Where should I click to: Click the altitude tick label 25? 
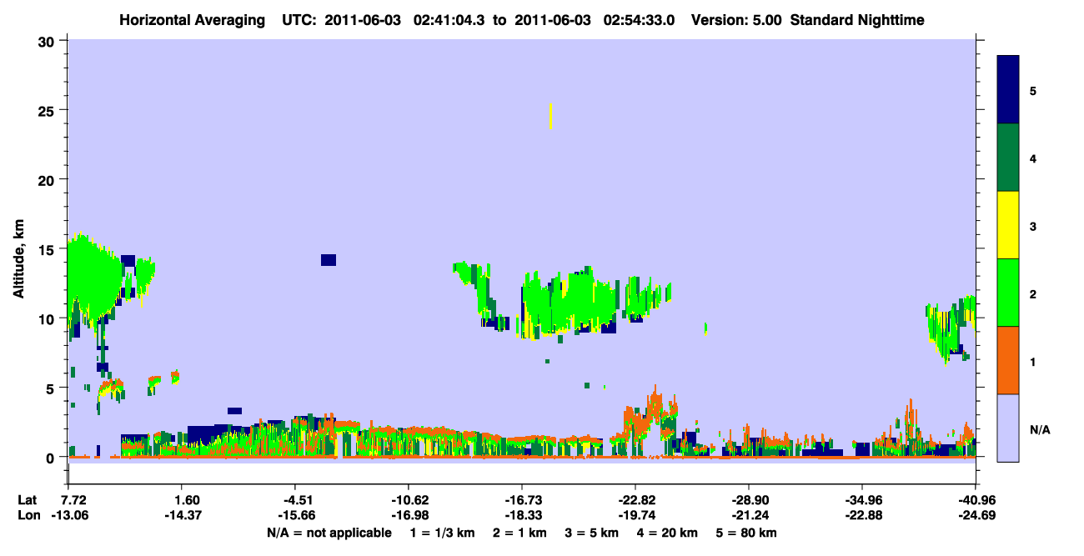click(x=48, y=110)
